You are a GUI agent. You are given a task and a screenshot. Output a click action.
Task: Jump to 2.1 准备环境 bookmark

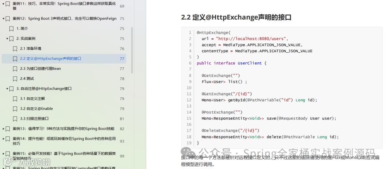coord(31,49)
